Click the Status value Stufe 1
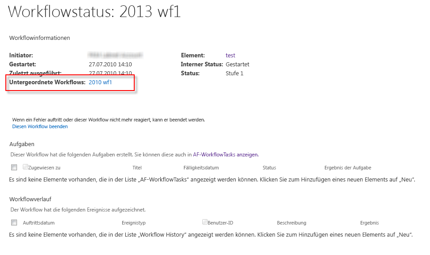The image size is (430, 255). 234,73
